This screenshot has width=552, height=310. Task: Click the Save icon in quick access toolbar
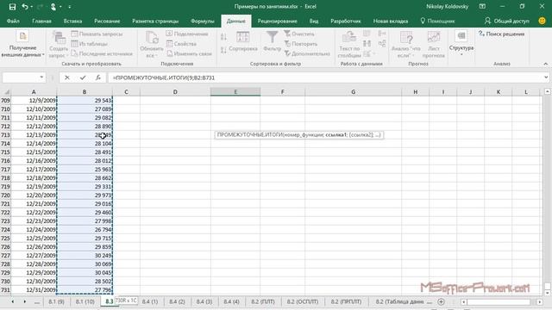click(x=12, y=7)
